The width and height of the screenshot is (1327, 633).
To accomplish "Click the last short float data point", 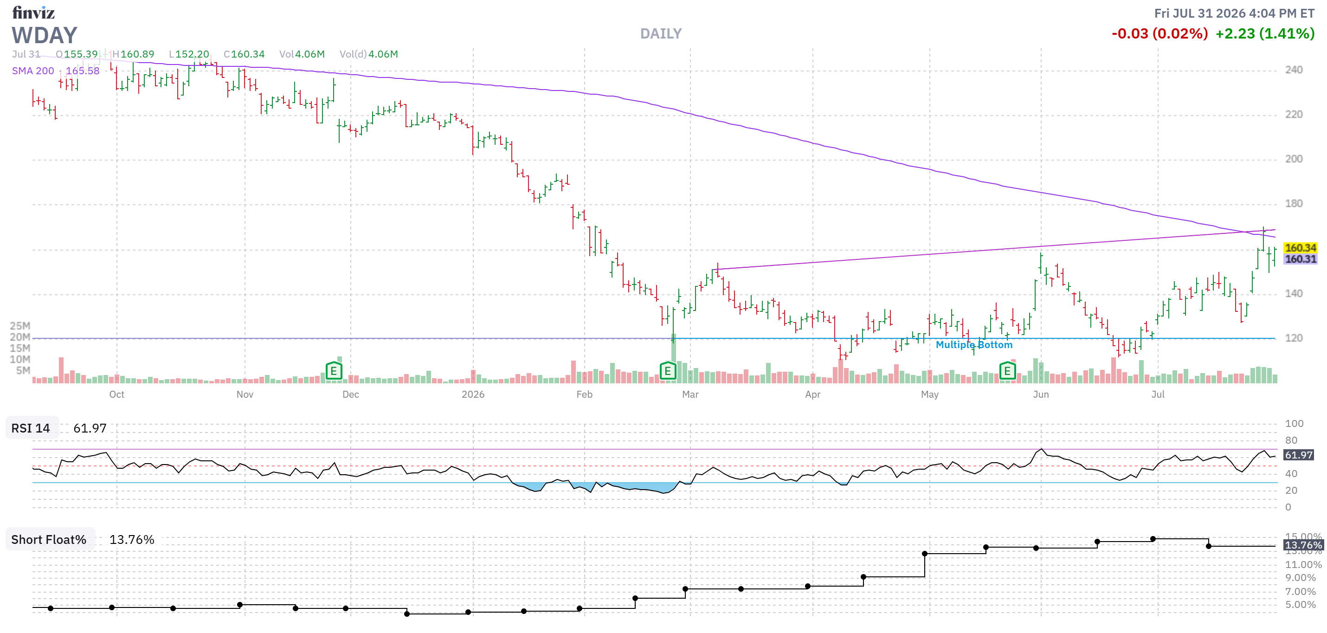I will (1209, 546).
